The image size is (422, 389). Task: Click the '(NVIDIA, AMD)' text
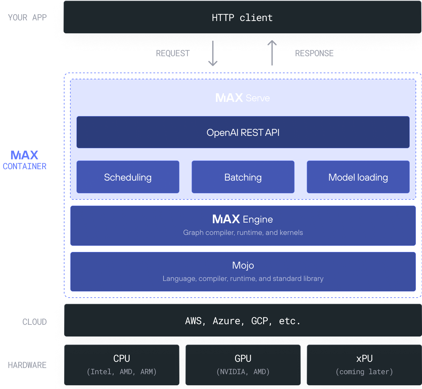[243, 372]
